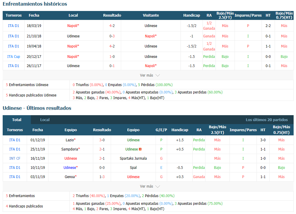The width and height of the screenshot is (296, 214).
Task: Click the Resultado header in historical table
Action: coord(112,15)
